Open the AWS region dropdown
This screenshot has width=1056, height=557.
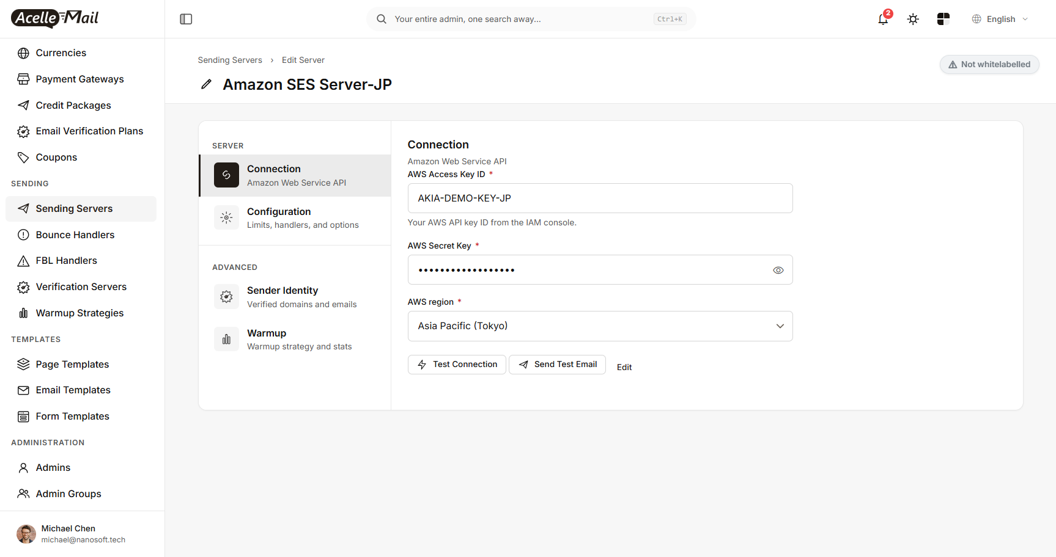point(600,326)
